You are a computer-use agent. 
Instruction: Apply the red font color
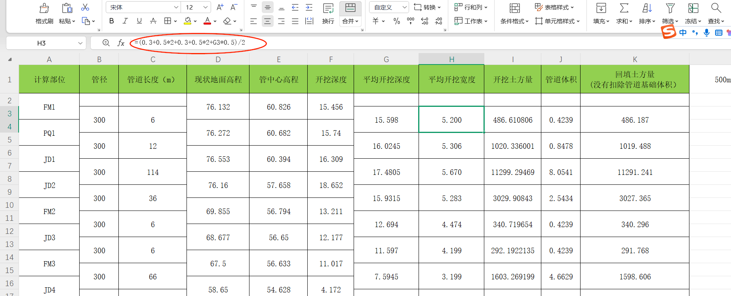pos(207,21)
